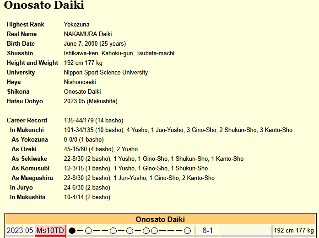Click the Highest Rank label
This screenshot has width=319, height=238.
(x=26, y=24)
